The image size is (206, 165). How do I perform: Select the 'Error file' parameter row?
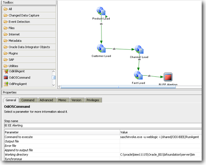click(x=103, y=146)
